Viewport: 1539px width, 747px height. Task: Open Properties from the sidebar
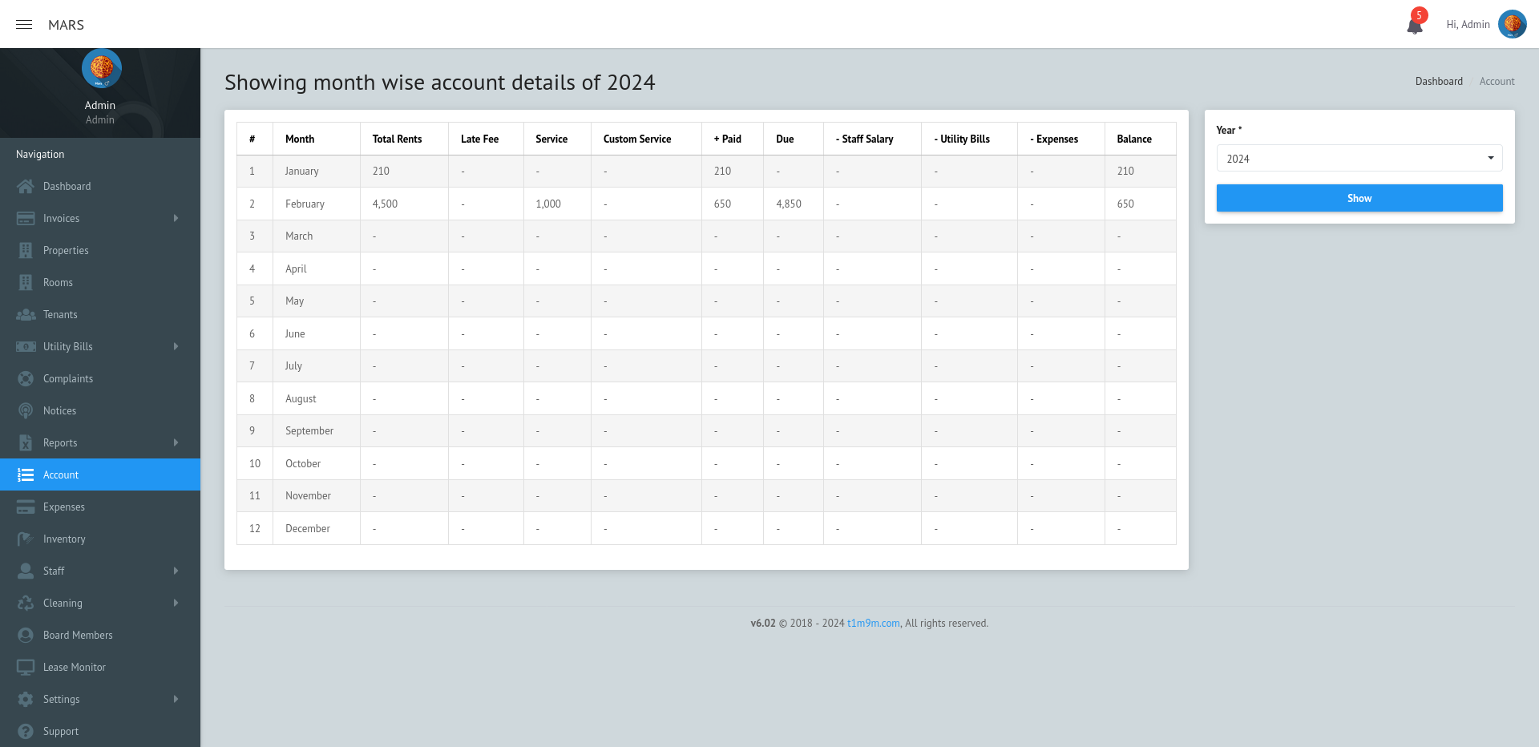[x=66, y=250]
